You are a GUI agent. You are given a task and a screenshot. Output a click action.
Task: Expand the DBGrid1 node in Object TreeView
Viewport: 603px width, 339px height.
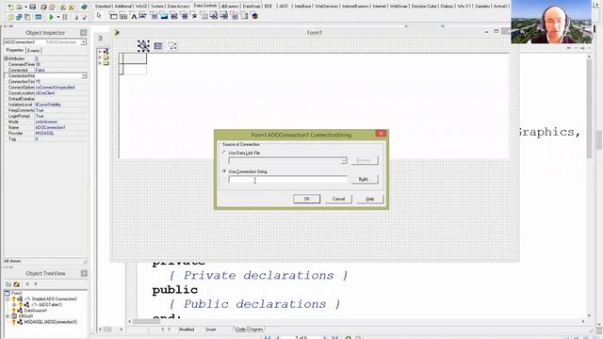[8, 316]
